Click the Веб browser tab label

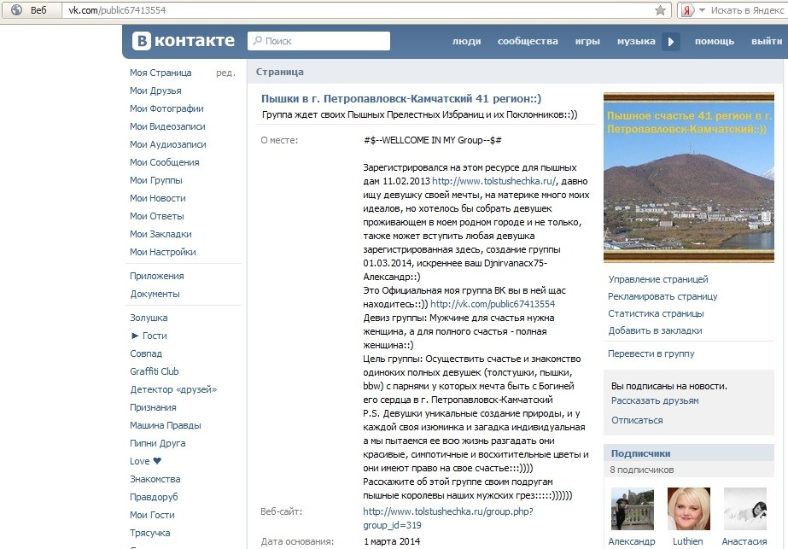[x=38, y=10]
